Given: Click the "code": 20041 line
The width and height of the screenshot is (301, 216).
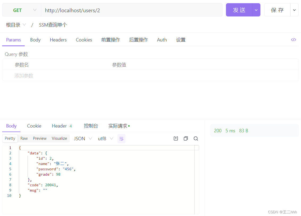Looking at the screenshot, I should click(x=43, y=185).
